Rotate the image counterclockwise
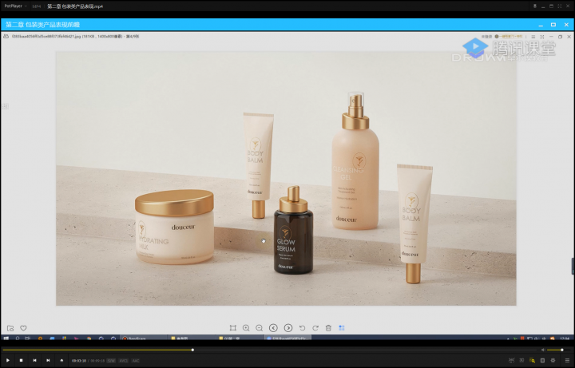This screenshot has width=575, height=368. point(302,327)
